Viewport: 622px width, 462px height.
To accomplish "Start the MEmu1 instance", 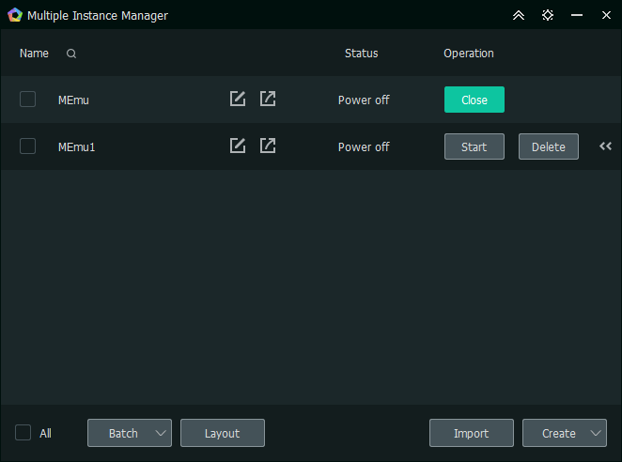I will click(x=474, y=146).
